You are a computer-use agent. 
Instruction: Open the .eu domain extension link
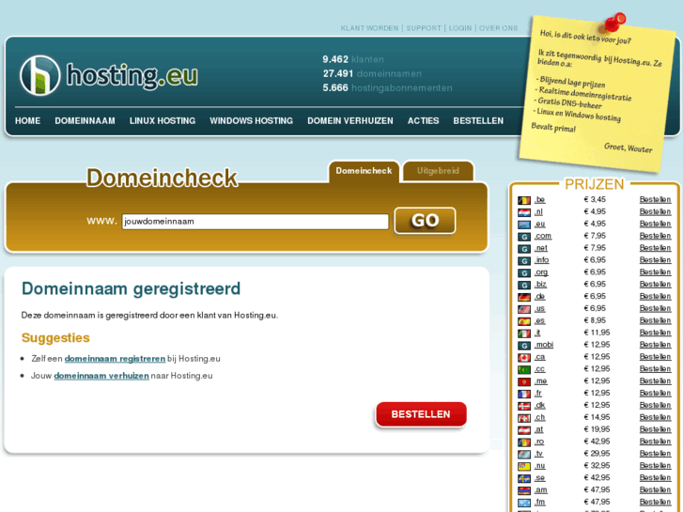(x=539, y=224)
